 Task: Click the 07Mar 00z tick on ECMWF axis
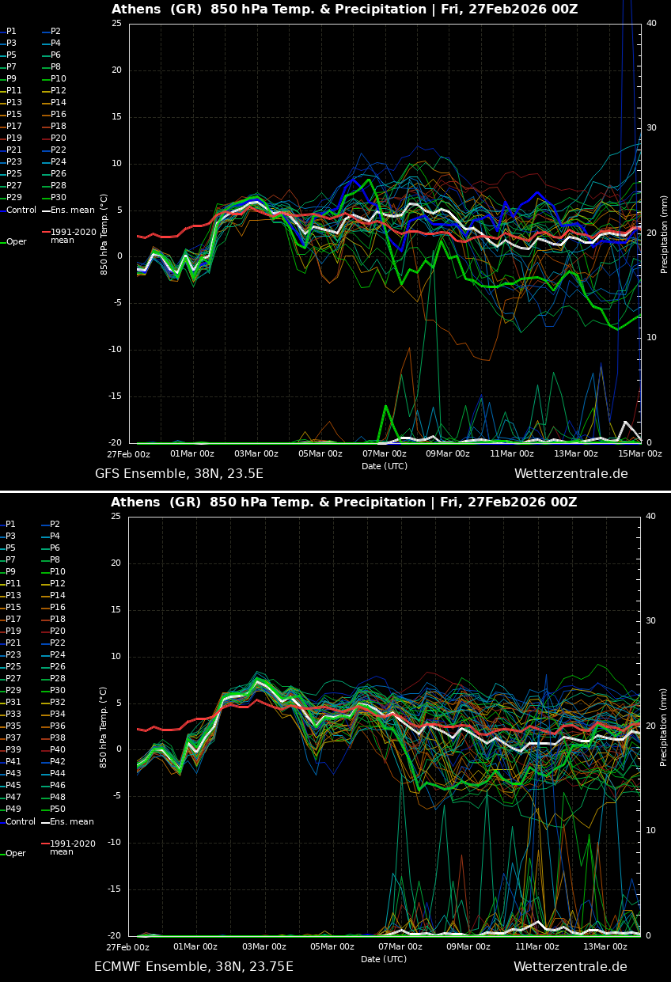click(x=400, y=947)
